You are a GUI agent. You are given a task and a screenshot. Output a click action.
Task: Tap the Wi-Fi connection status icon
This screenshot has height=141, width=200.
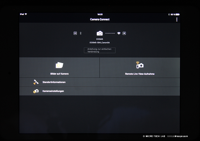[118, 33]
